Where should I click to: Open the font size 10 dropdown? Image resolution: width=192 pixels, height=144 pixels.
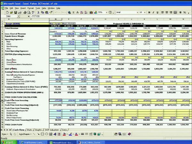[x=145, y=12]
